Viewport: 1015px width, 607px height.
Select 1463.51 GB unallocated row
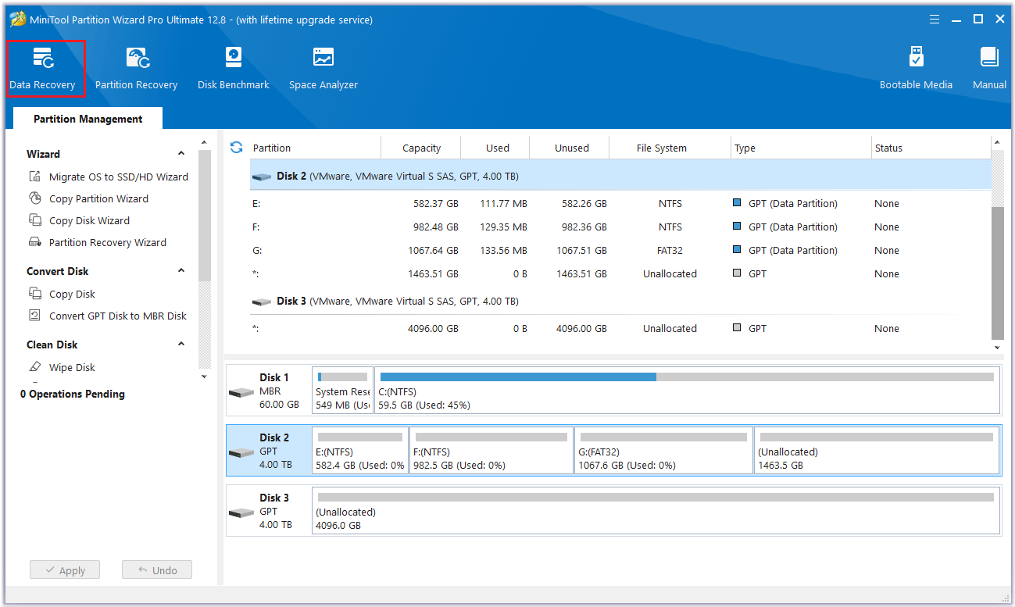pos(620,273)
